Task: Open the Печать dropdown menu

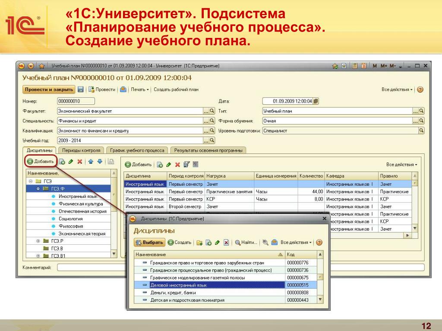Action: coord(140,90)
